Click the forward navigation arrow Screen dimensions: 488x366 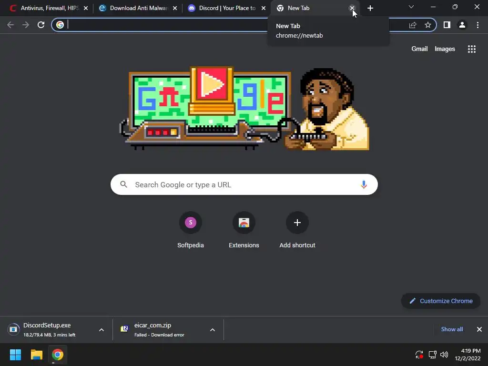coord(26,25)
